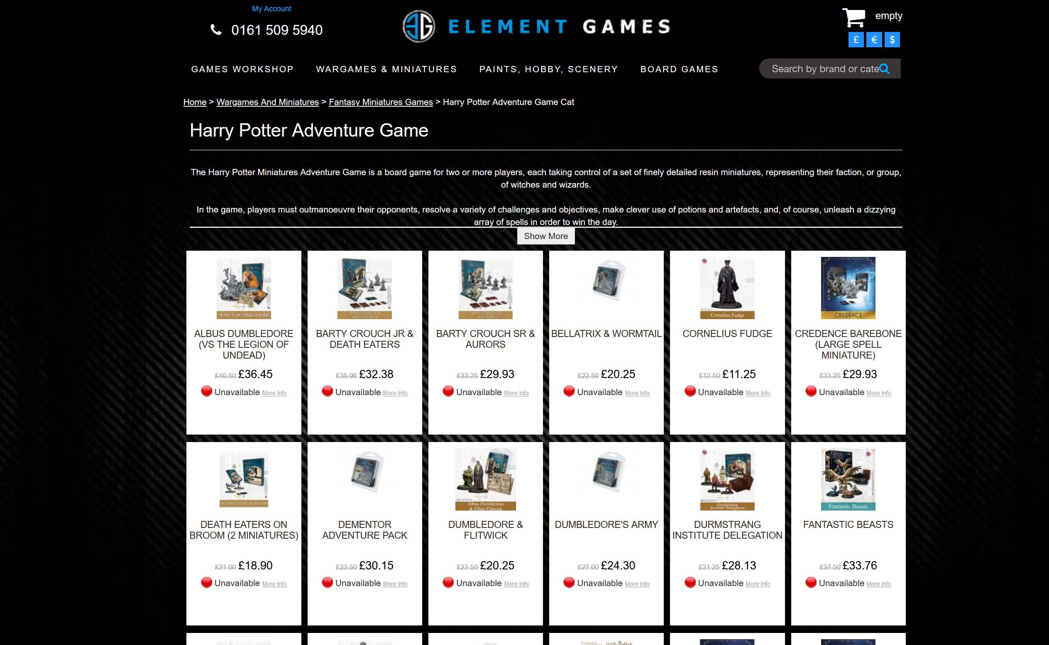Click the red unavailable indicator on Cornelius Fudge

coord(690,390)
